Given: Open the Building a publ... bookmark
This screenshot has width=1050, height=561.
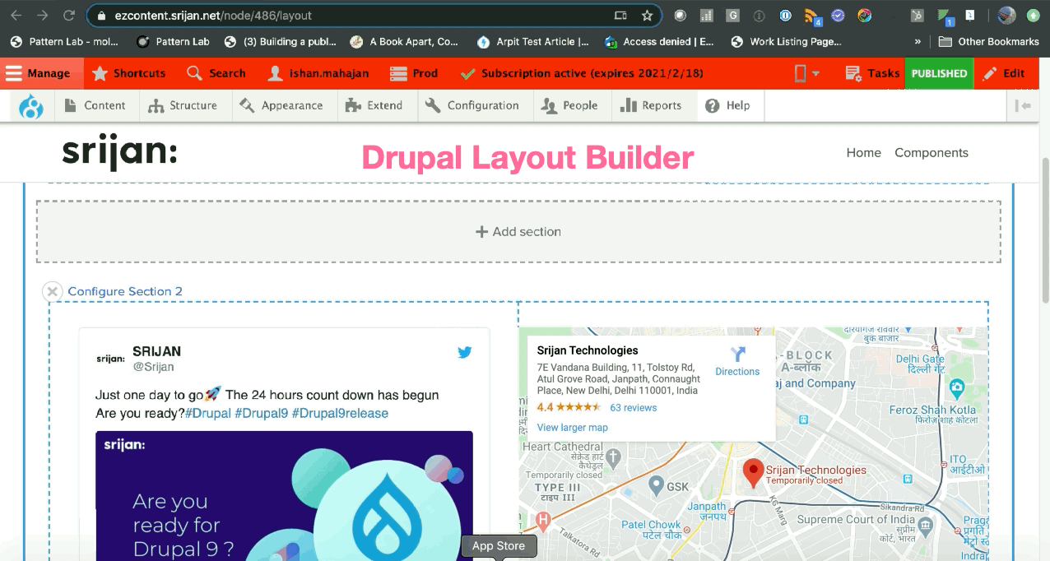Looking at the screenshot, I should click(280, 41).
